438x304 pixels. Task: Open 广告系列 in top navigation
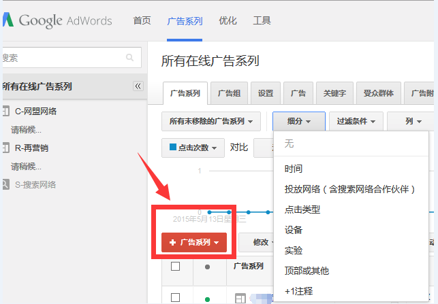pos(185,21)
